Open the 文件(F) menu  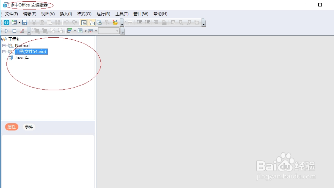tap(12, 14)
